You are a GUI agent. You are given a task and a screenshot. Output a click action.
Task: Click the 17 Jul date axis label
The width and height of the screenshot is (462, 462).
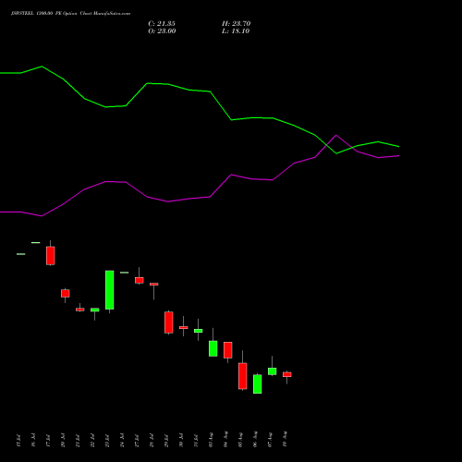tap(48, 441)
